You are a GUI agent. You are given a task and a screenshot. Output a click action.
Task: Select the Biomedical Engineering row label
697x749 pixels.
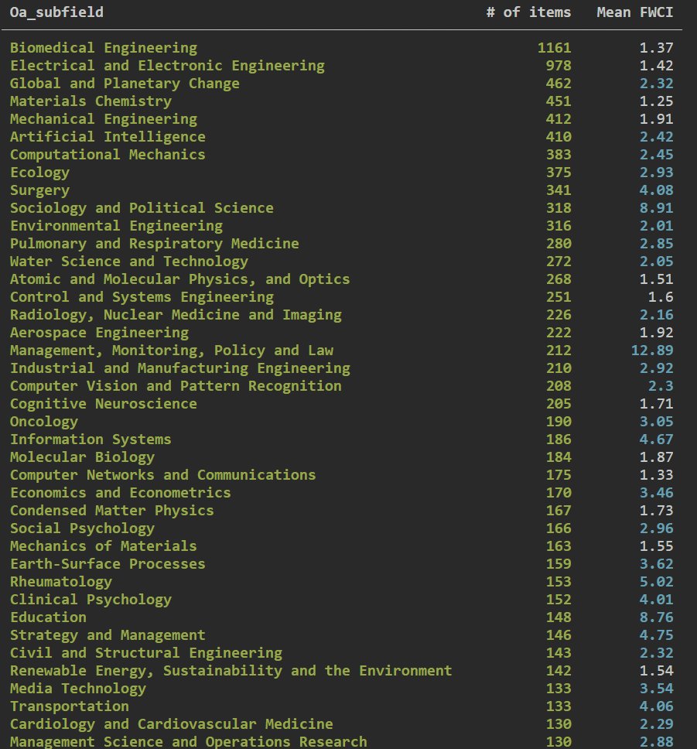104,48
